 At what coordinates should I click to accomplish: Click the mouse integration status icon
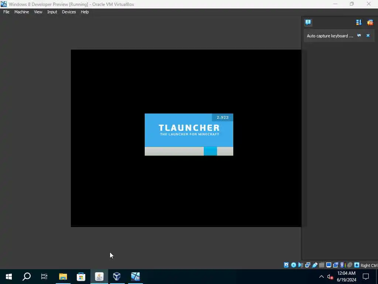[350, 265]
